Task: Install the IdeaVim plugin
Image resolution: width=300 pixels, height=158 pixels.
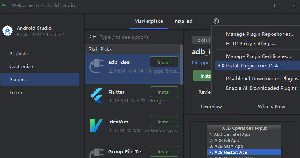Action: (164, 122)
